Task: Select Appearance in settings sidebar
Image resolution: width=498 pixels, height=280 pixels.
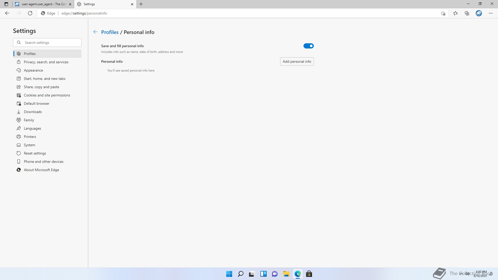Action: [33, 70]
